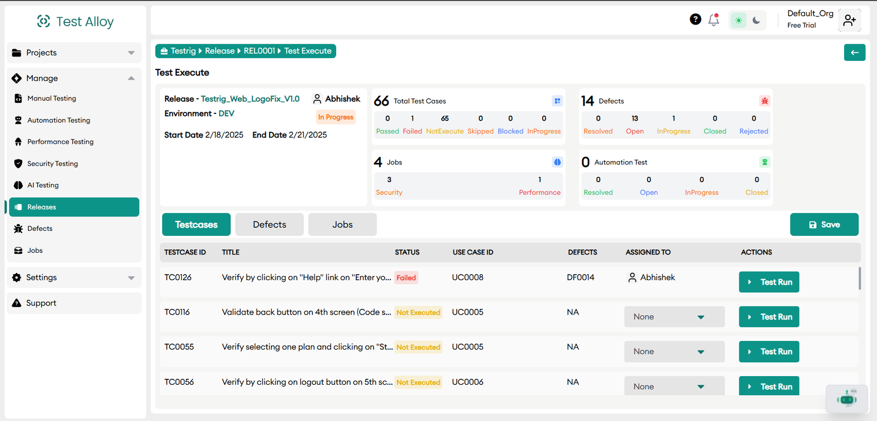Click the Security Testing shield icon
877x421 pixels.
[18, 163]
